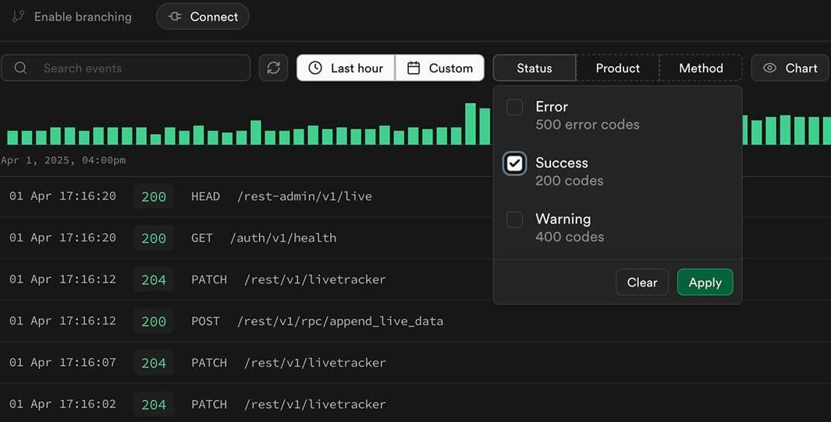Apply the selected status filters

click(x=705, y=283)
